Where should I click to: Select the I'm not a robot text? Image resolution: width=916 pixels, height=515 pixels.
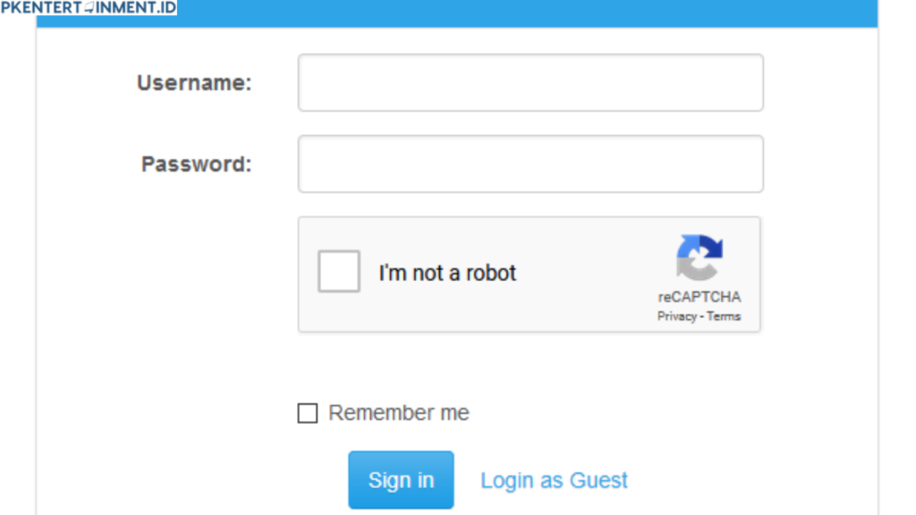click(447, 273)
